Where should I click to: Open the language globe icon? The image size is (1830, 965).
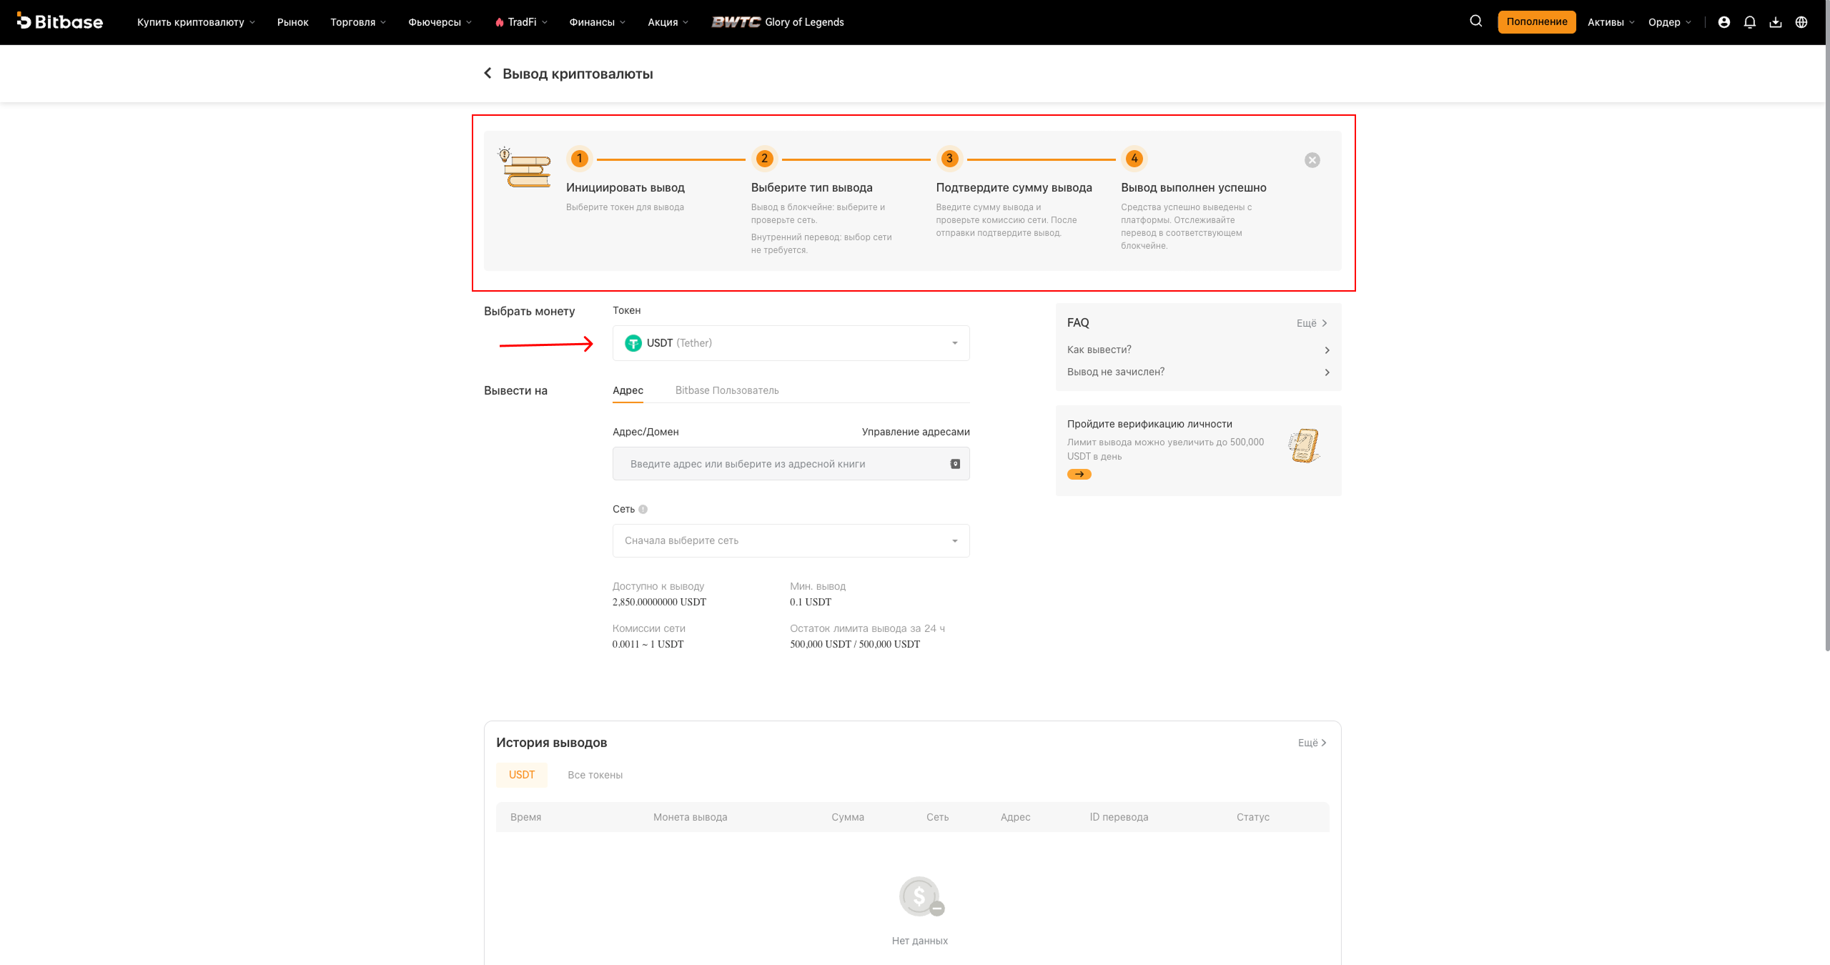tap(1801, 22)
